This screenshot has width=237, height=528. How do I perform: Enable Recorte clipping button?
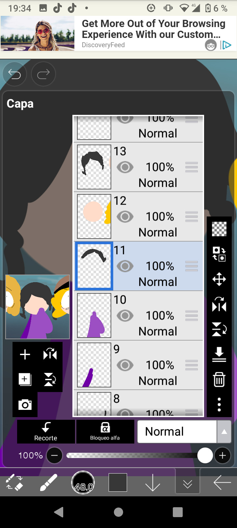click(46, 432)
